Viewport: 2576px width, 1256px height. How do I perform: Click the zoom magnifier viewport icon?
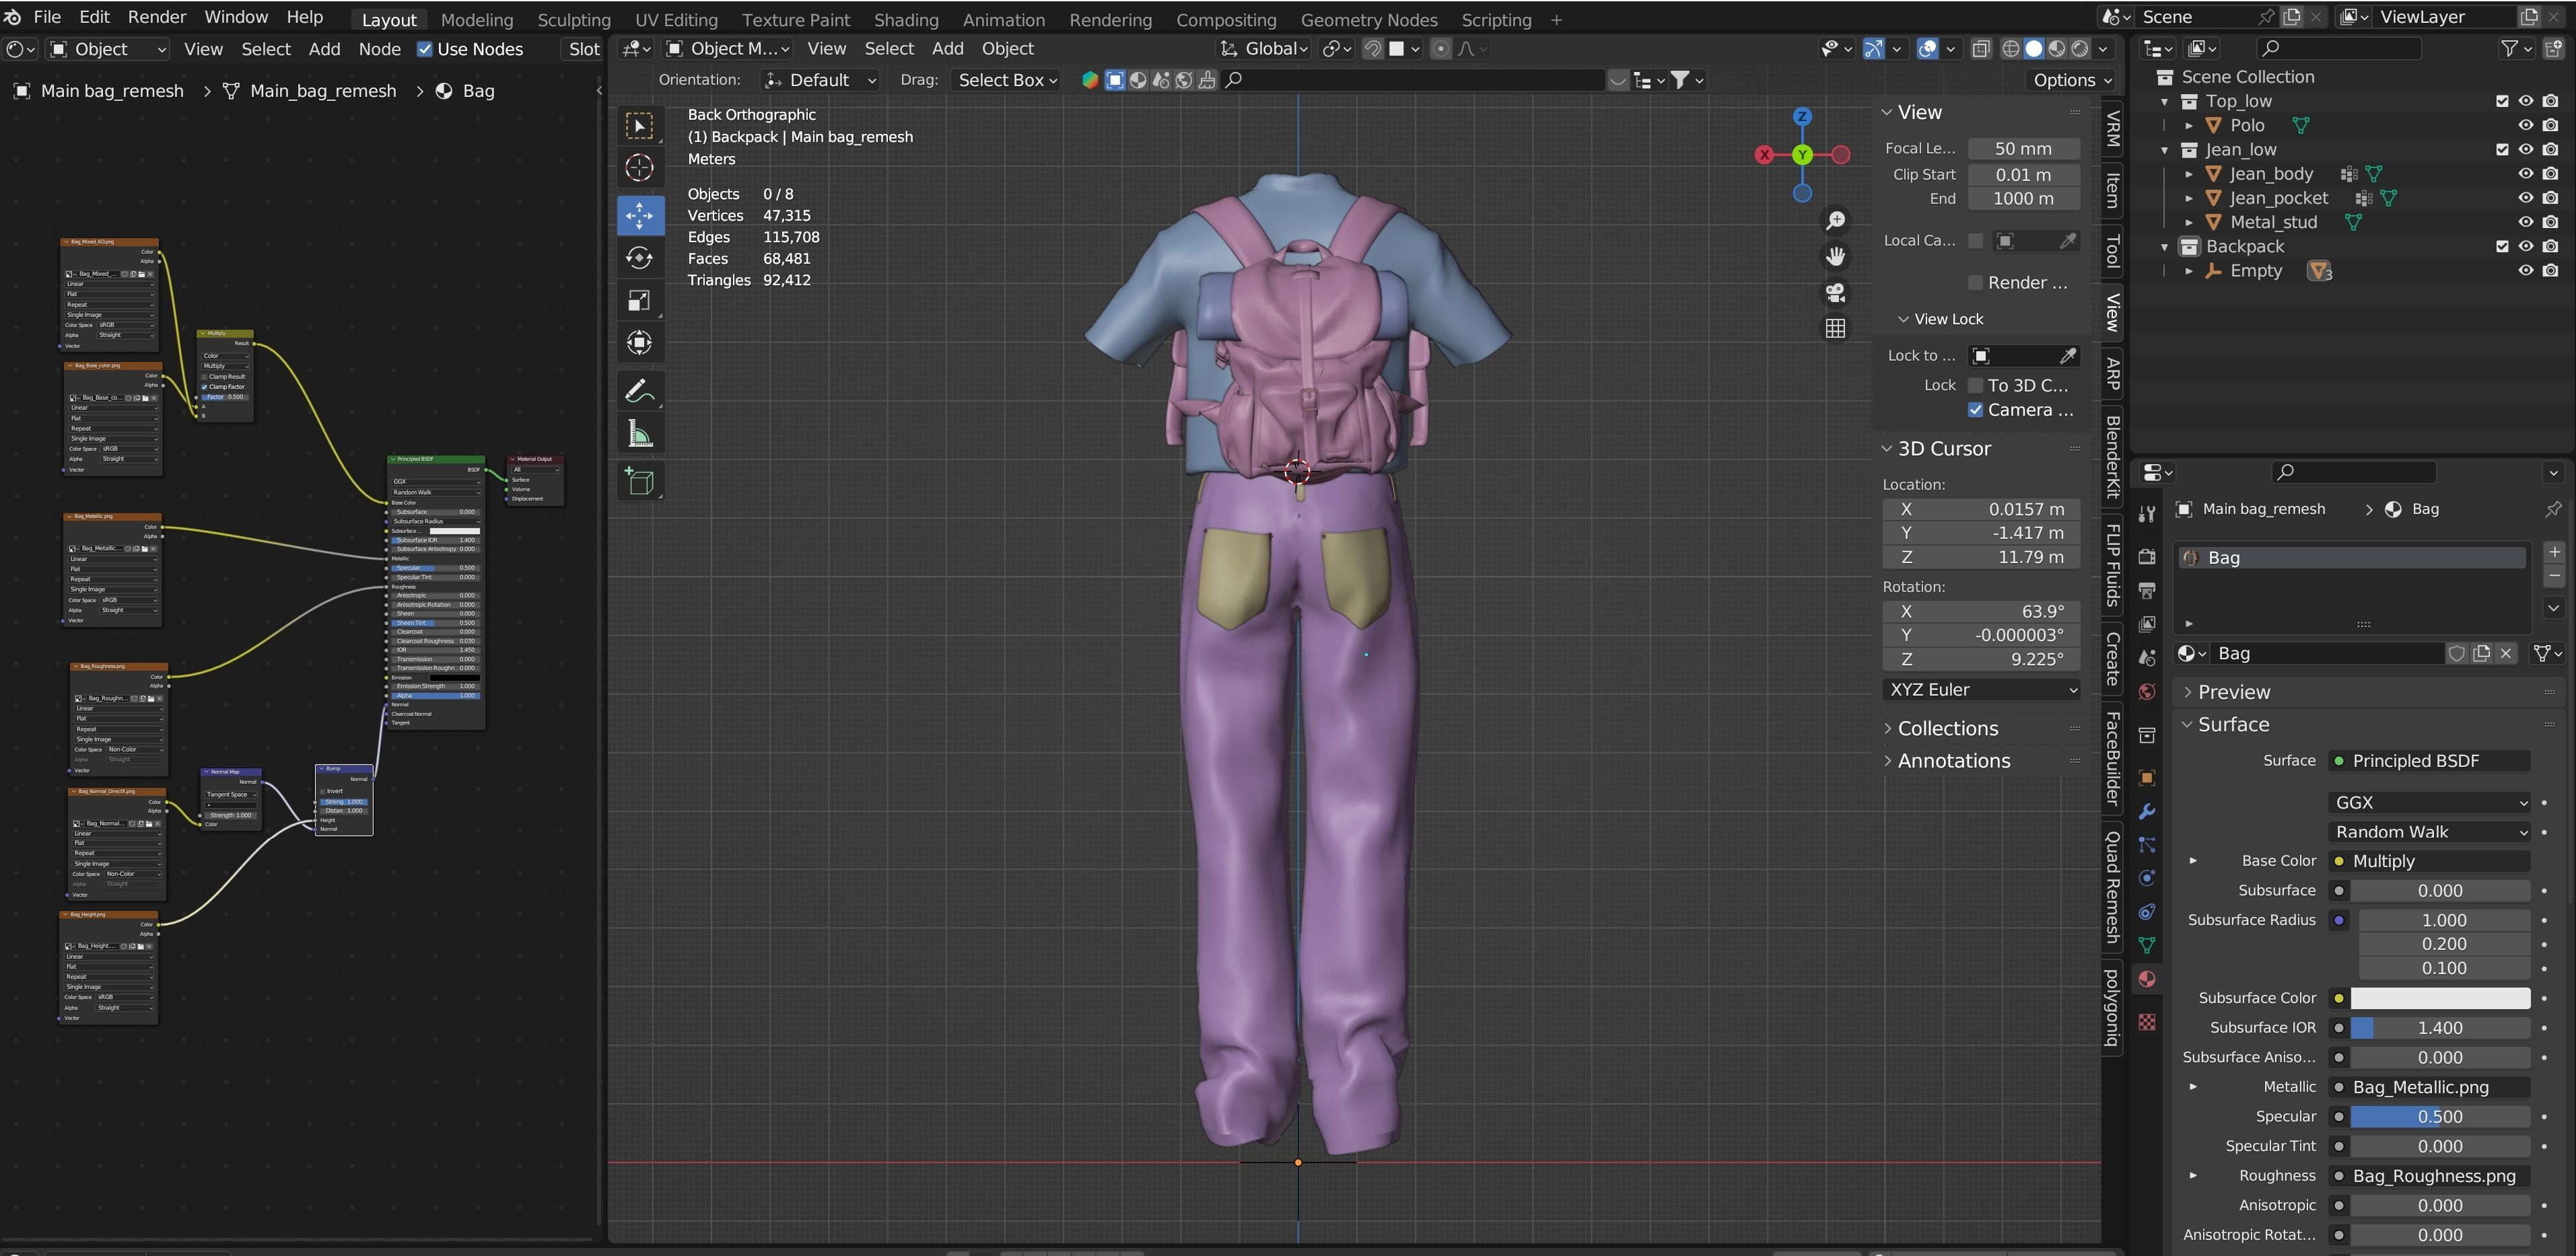[1835, 221]
